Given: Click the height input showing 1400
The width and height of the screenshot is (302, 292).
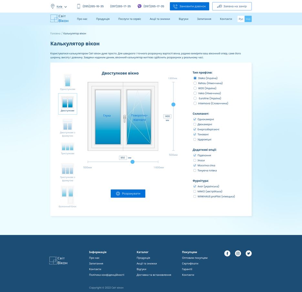Looking at the screenshot, I should (167, 116).
